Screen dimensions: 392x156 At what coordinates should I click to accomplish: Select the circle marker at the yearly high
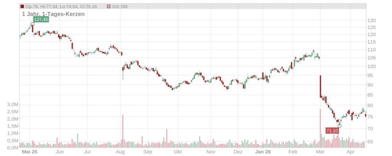coord(33,24)
